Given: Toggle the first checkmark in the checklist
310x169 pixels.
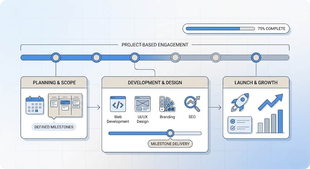Looking at the screenshot, I should (x=233, y=121).
